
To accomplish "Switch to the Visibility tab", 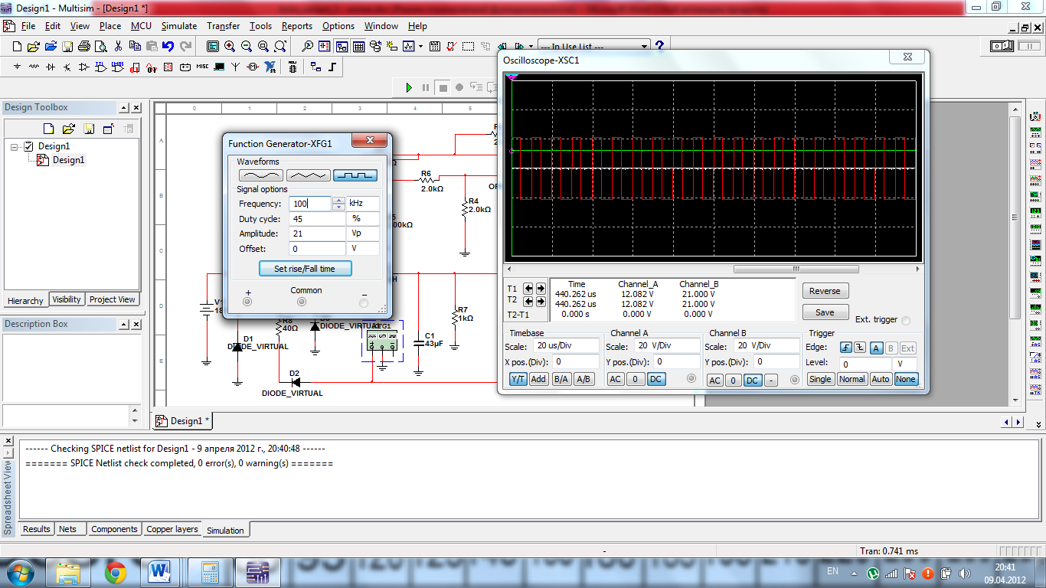I will pos(67,299).
